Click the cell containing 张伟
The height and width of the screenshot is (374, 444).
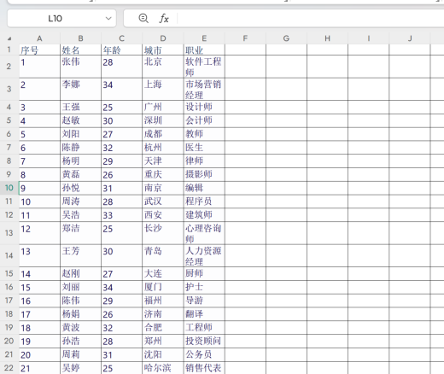(80, 67)
